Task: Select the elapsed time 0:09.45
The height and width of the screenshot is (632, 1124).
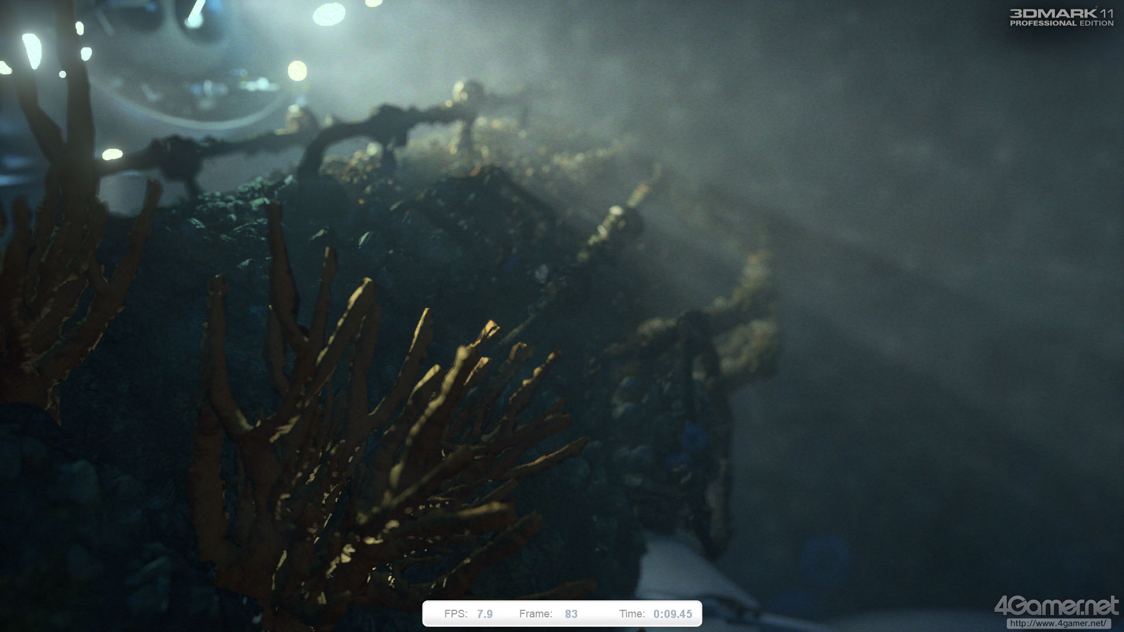Action: point(673,614)
